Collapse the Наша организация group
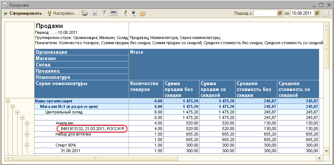 pos(8,101)
